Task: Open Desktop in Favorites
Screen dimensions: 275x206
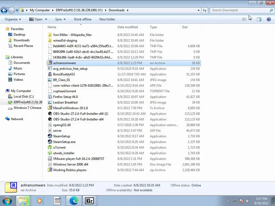Action: (19, 35)
